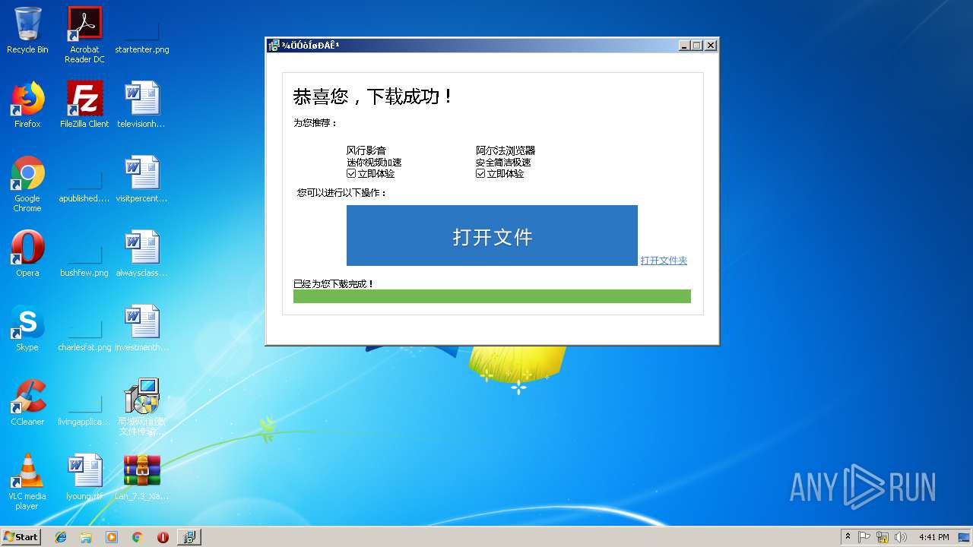Viewport: 973px width, 547px height.
Task: Select startenter.png desktop file
Action: click(142, 31)
